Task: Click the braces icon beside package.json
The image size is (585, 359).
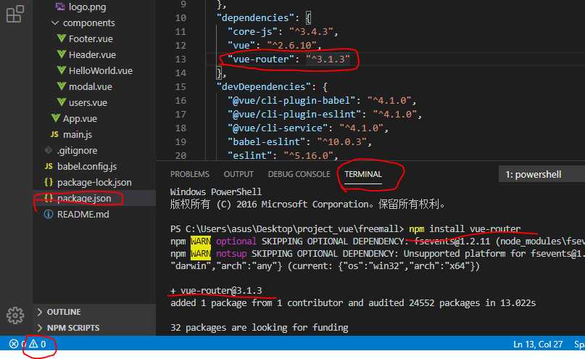Action: [x=49, y=198]
